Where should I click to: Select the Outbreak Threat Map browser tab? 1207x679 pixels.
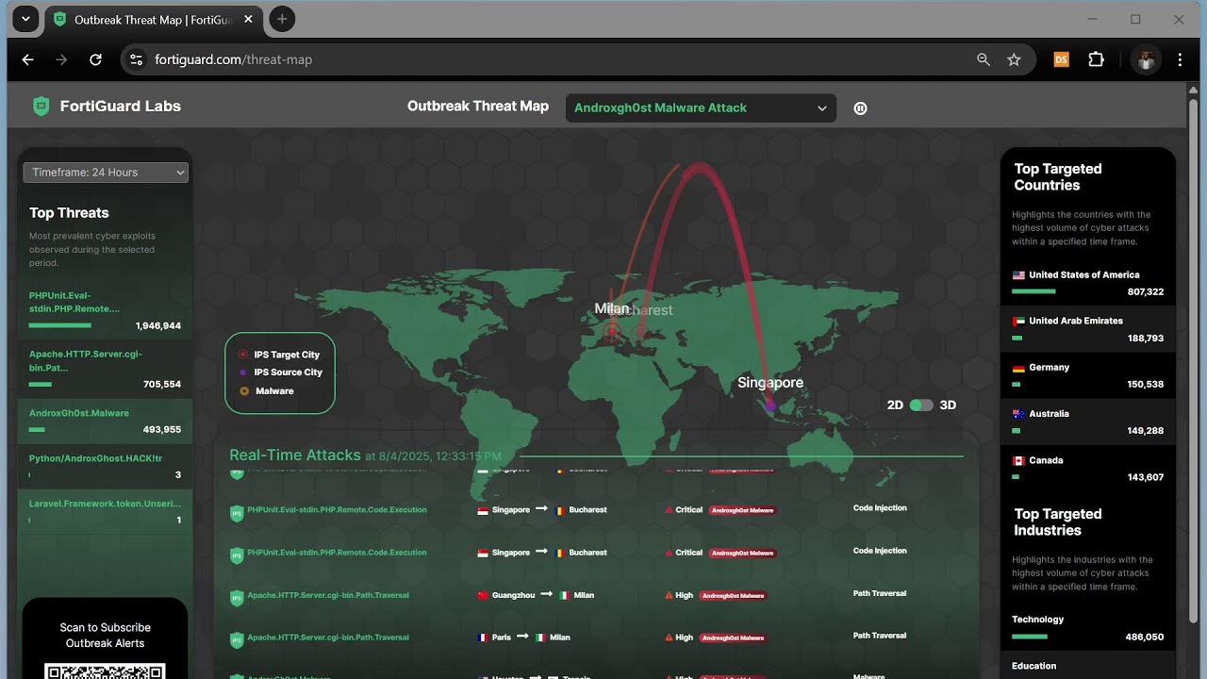coord(155,20)
